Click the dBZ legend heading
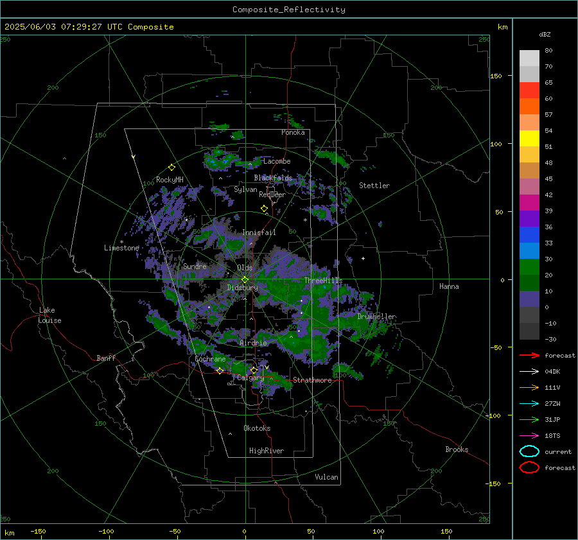The height and width of the screenshot is (540, 578). [545, 34]
